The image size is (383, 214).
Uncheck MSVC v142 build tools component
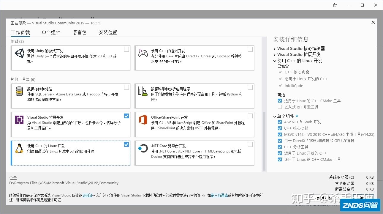(x=280, y=134)
